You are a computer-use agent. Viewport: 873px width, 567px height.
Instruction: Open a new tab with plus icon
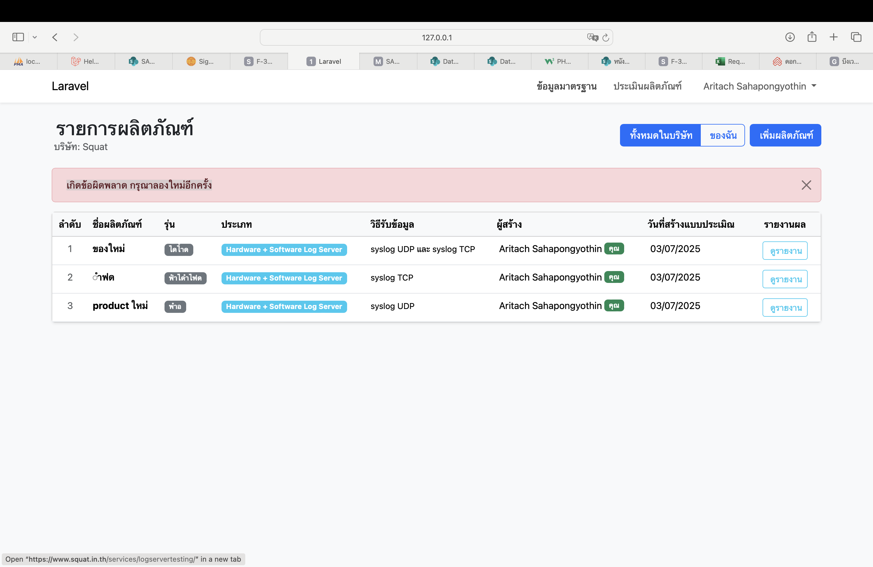(x=834, y=37)
